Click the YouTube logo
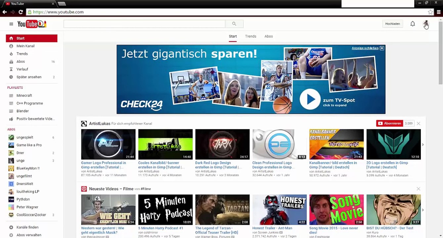The image size is (443, 238). [32, 24]
